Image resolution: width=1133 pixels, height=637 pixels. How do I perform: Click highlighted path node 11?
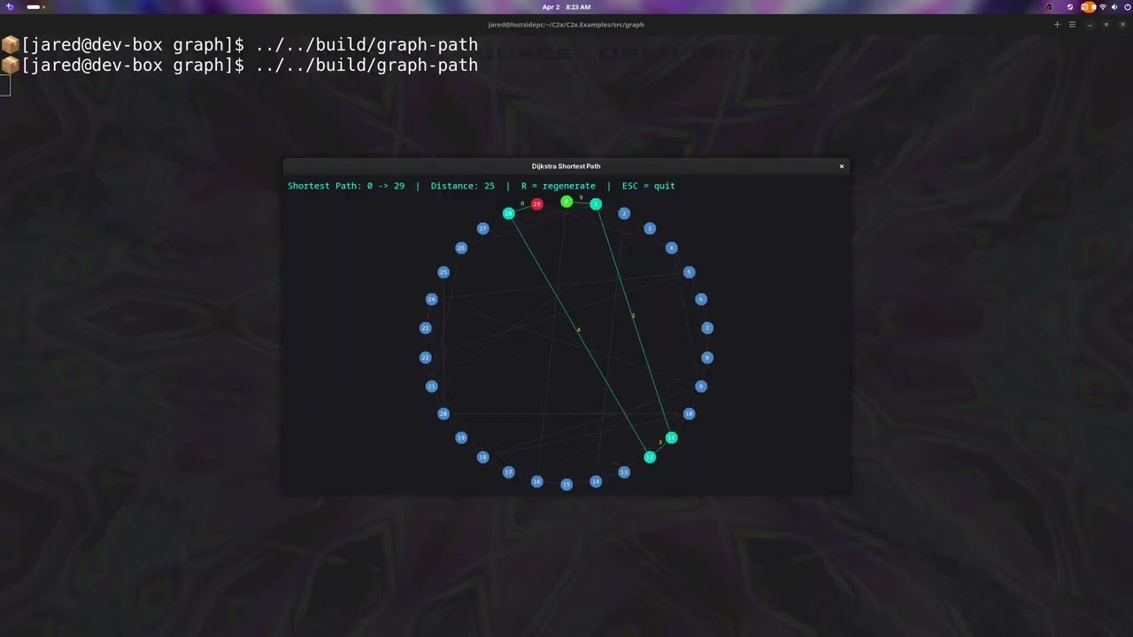point(671,438)
